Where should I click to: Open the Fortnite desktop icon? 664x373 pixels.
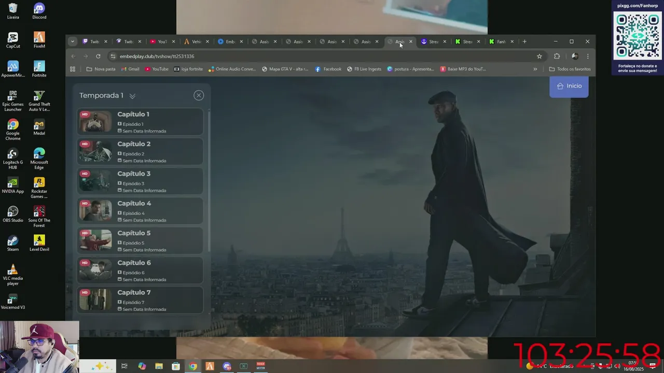tap(39, 69)
